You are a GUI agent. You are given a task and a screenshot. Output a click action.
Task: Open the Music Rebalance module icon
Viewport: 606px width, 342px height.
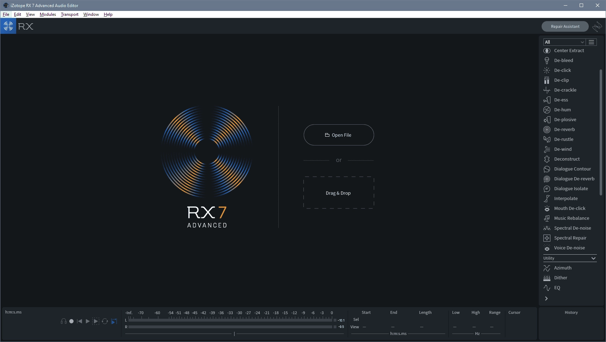click(x=547, y=218)
